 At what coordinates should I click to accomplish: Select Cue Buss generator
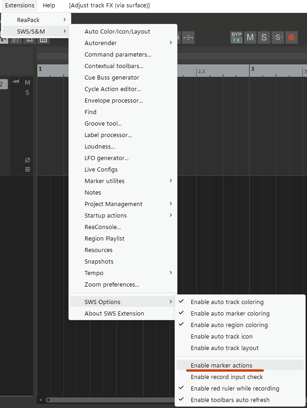point(123,77)
